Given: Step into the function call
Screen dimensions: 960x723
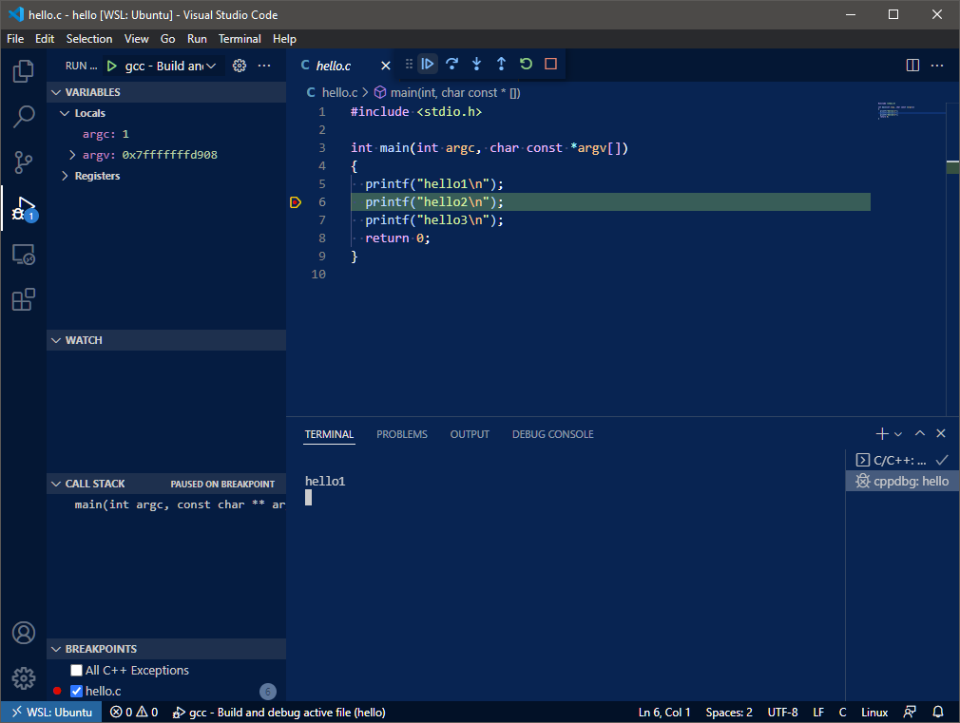Looking at the screenshot, I should coord(476,64).
